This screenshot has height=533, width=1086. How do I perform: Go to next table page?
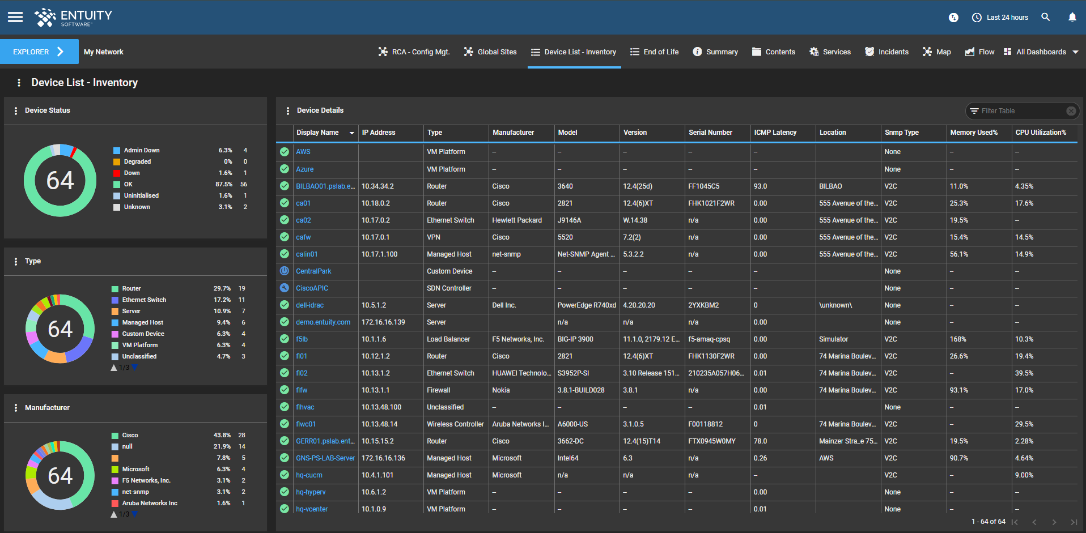1054,522
